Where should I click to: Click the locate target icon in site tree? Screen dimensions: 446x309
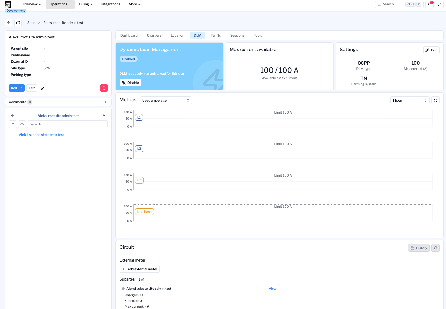(22, 124)
